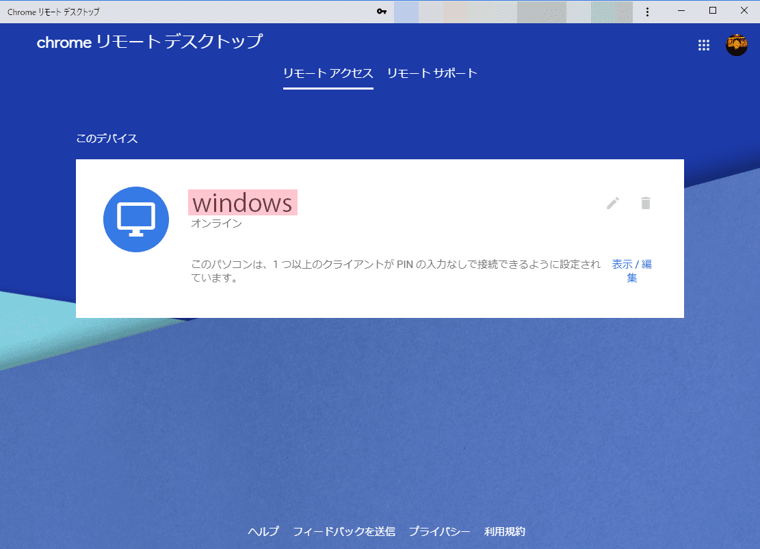Click the オンライン status text
This screenshot has height=549, width=760.
click(x=216, y=224)
